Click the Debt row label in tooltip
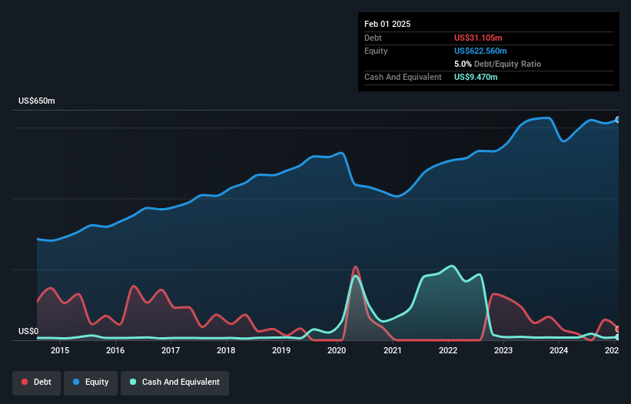 click(373, 38)
